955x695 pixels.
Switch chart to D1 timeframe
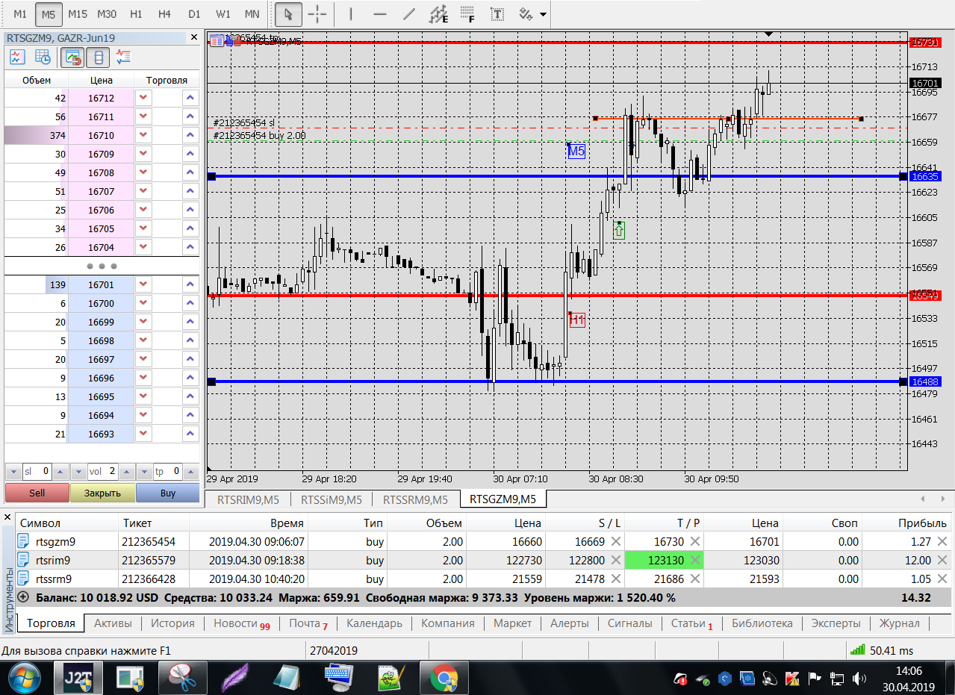click(194, 13)
